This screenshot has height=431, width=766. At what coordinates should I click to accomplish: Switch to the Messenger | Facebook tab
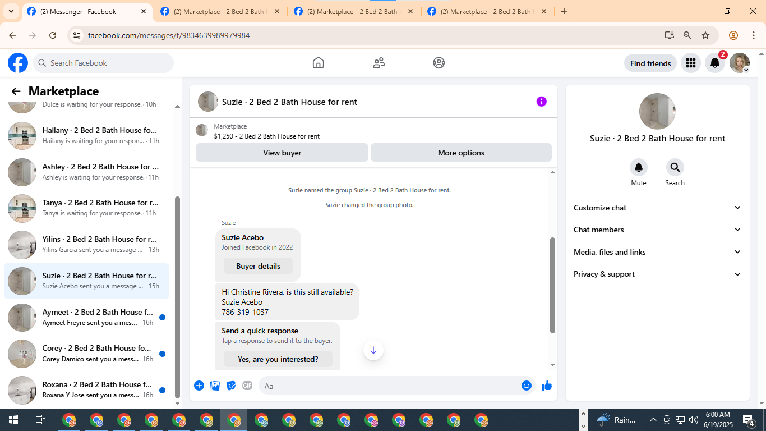[x=87, y=12]
